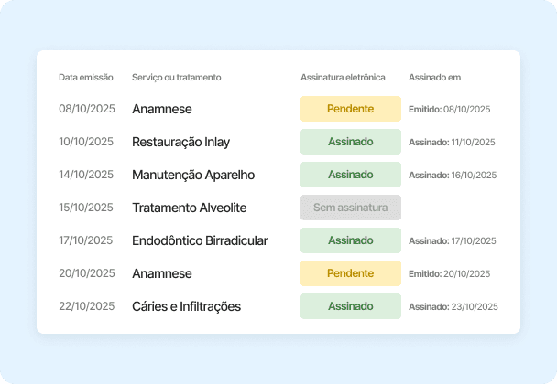Click the 15/10/2025 emission date
The width and height of the screenshot is (557, 384).
(x=86, y=208)
